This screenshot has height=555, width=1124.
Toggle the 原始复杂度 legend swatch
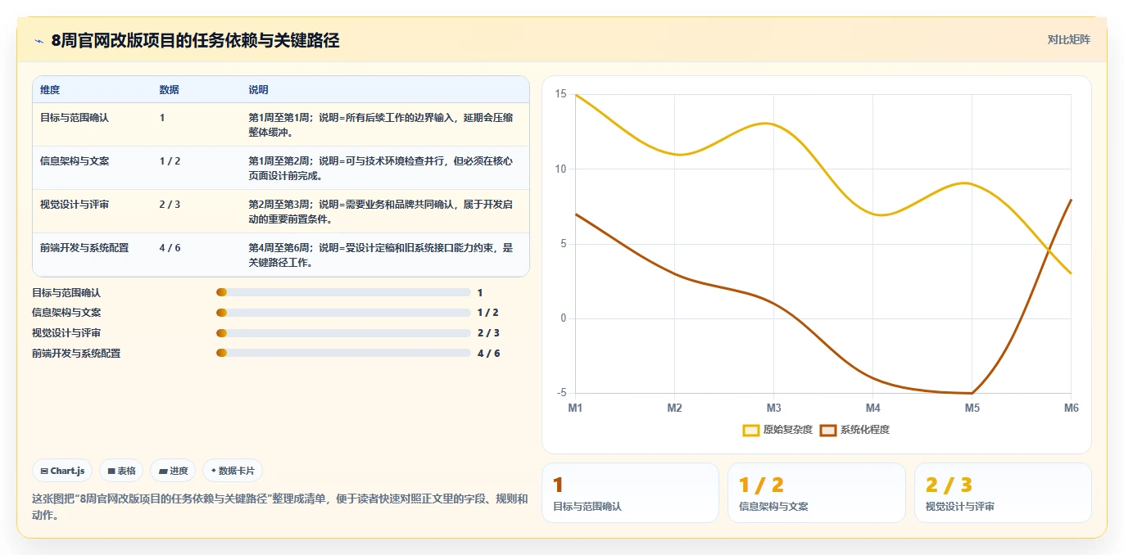(751, 430)
